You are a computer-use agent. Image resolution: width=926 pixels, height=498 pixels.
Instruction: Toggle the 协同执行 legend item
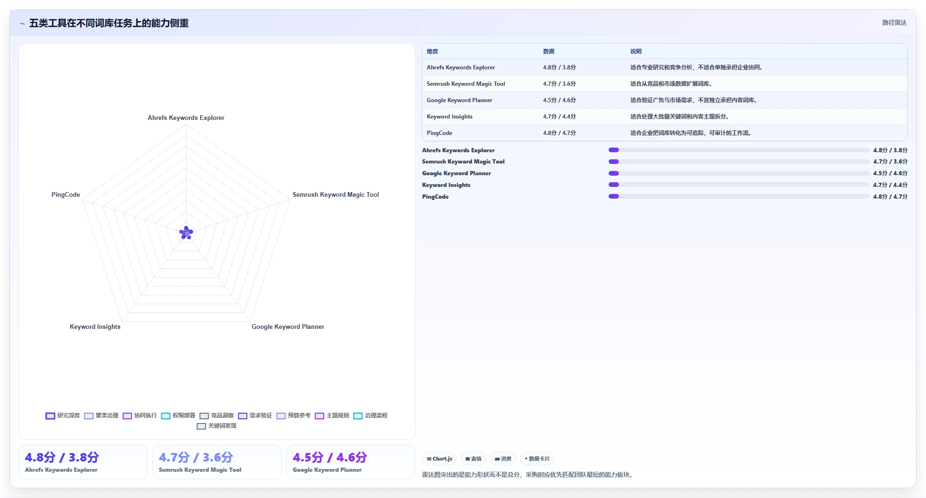(x=140, y=416)
